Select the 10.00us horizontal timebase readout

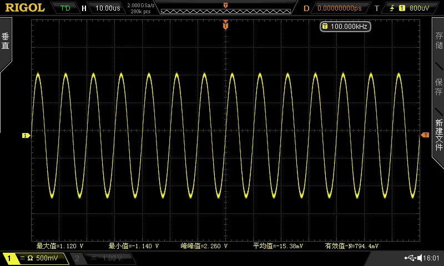108,8
